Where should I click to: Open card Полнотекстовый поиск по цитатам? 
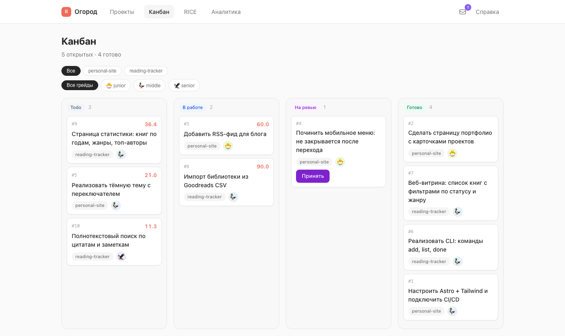pos(114,242)
